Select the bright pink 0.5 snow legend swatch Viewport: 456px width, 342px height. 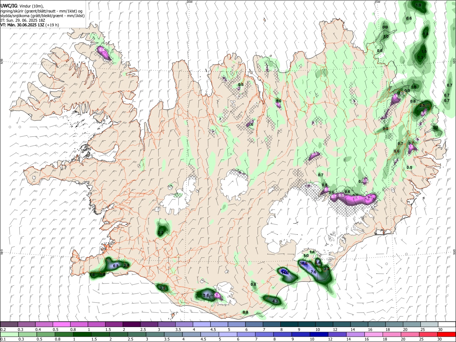pyautogui.click(x=61, y=325)
